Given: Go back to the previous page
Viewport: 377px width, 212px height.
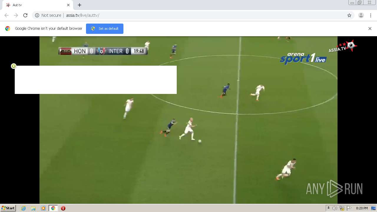Looking at the screenshot, I should [6, 15].
